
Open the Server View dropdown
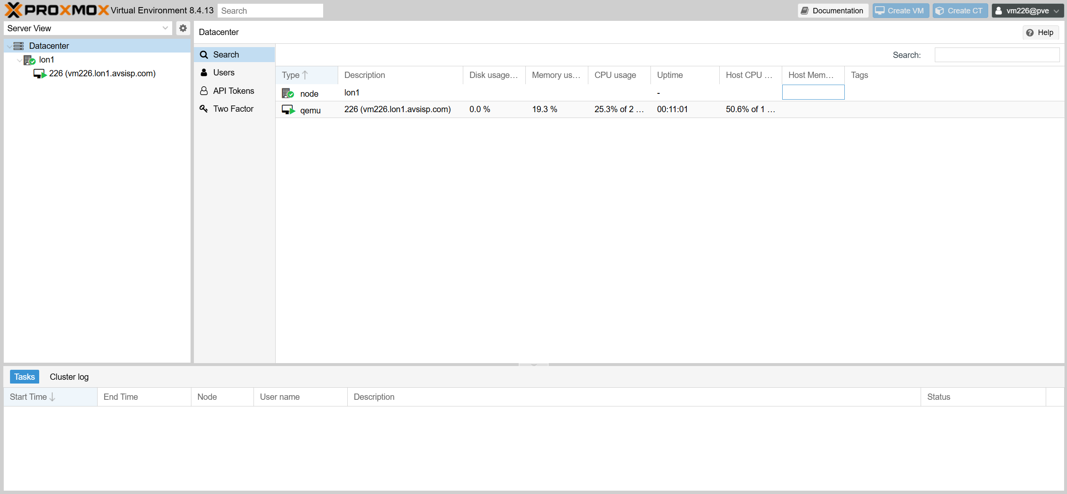(165, 28)
